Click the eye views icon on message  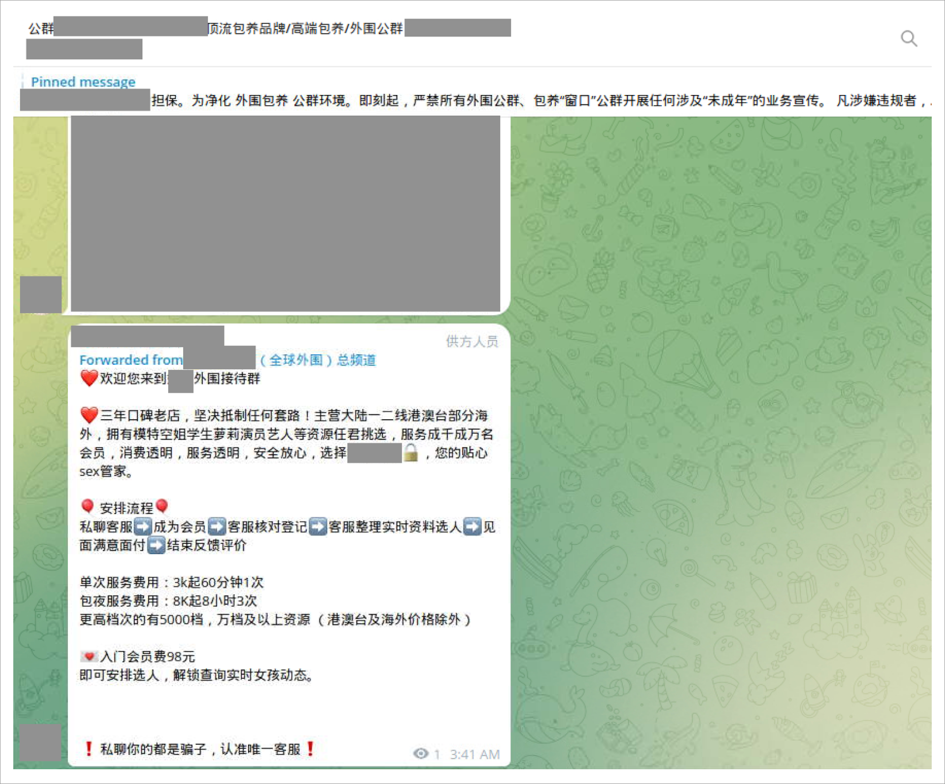tap(420, 753)
